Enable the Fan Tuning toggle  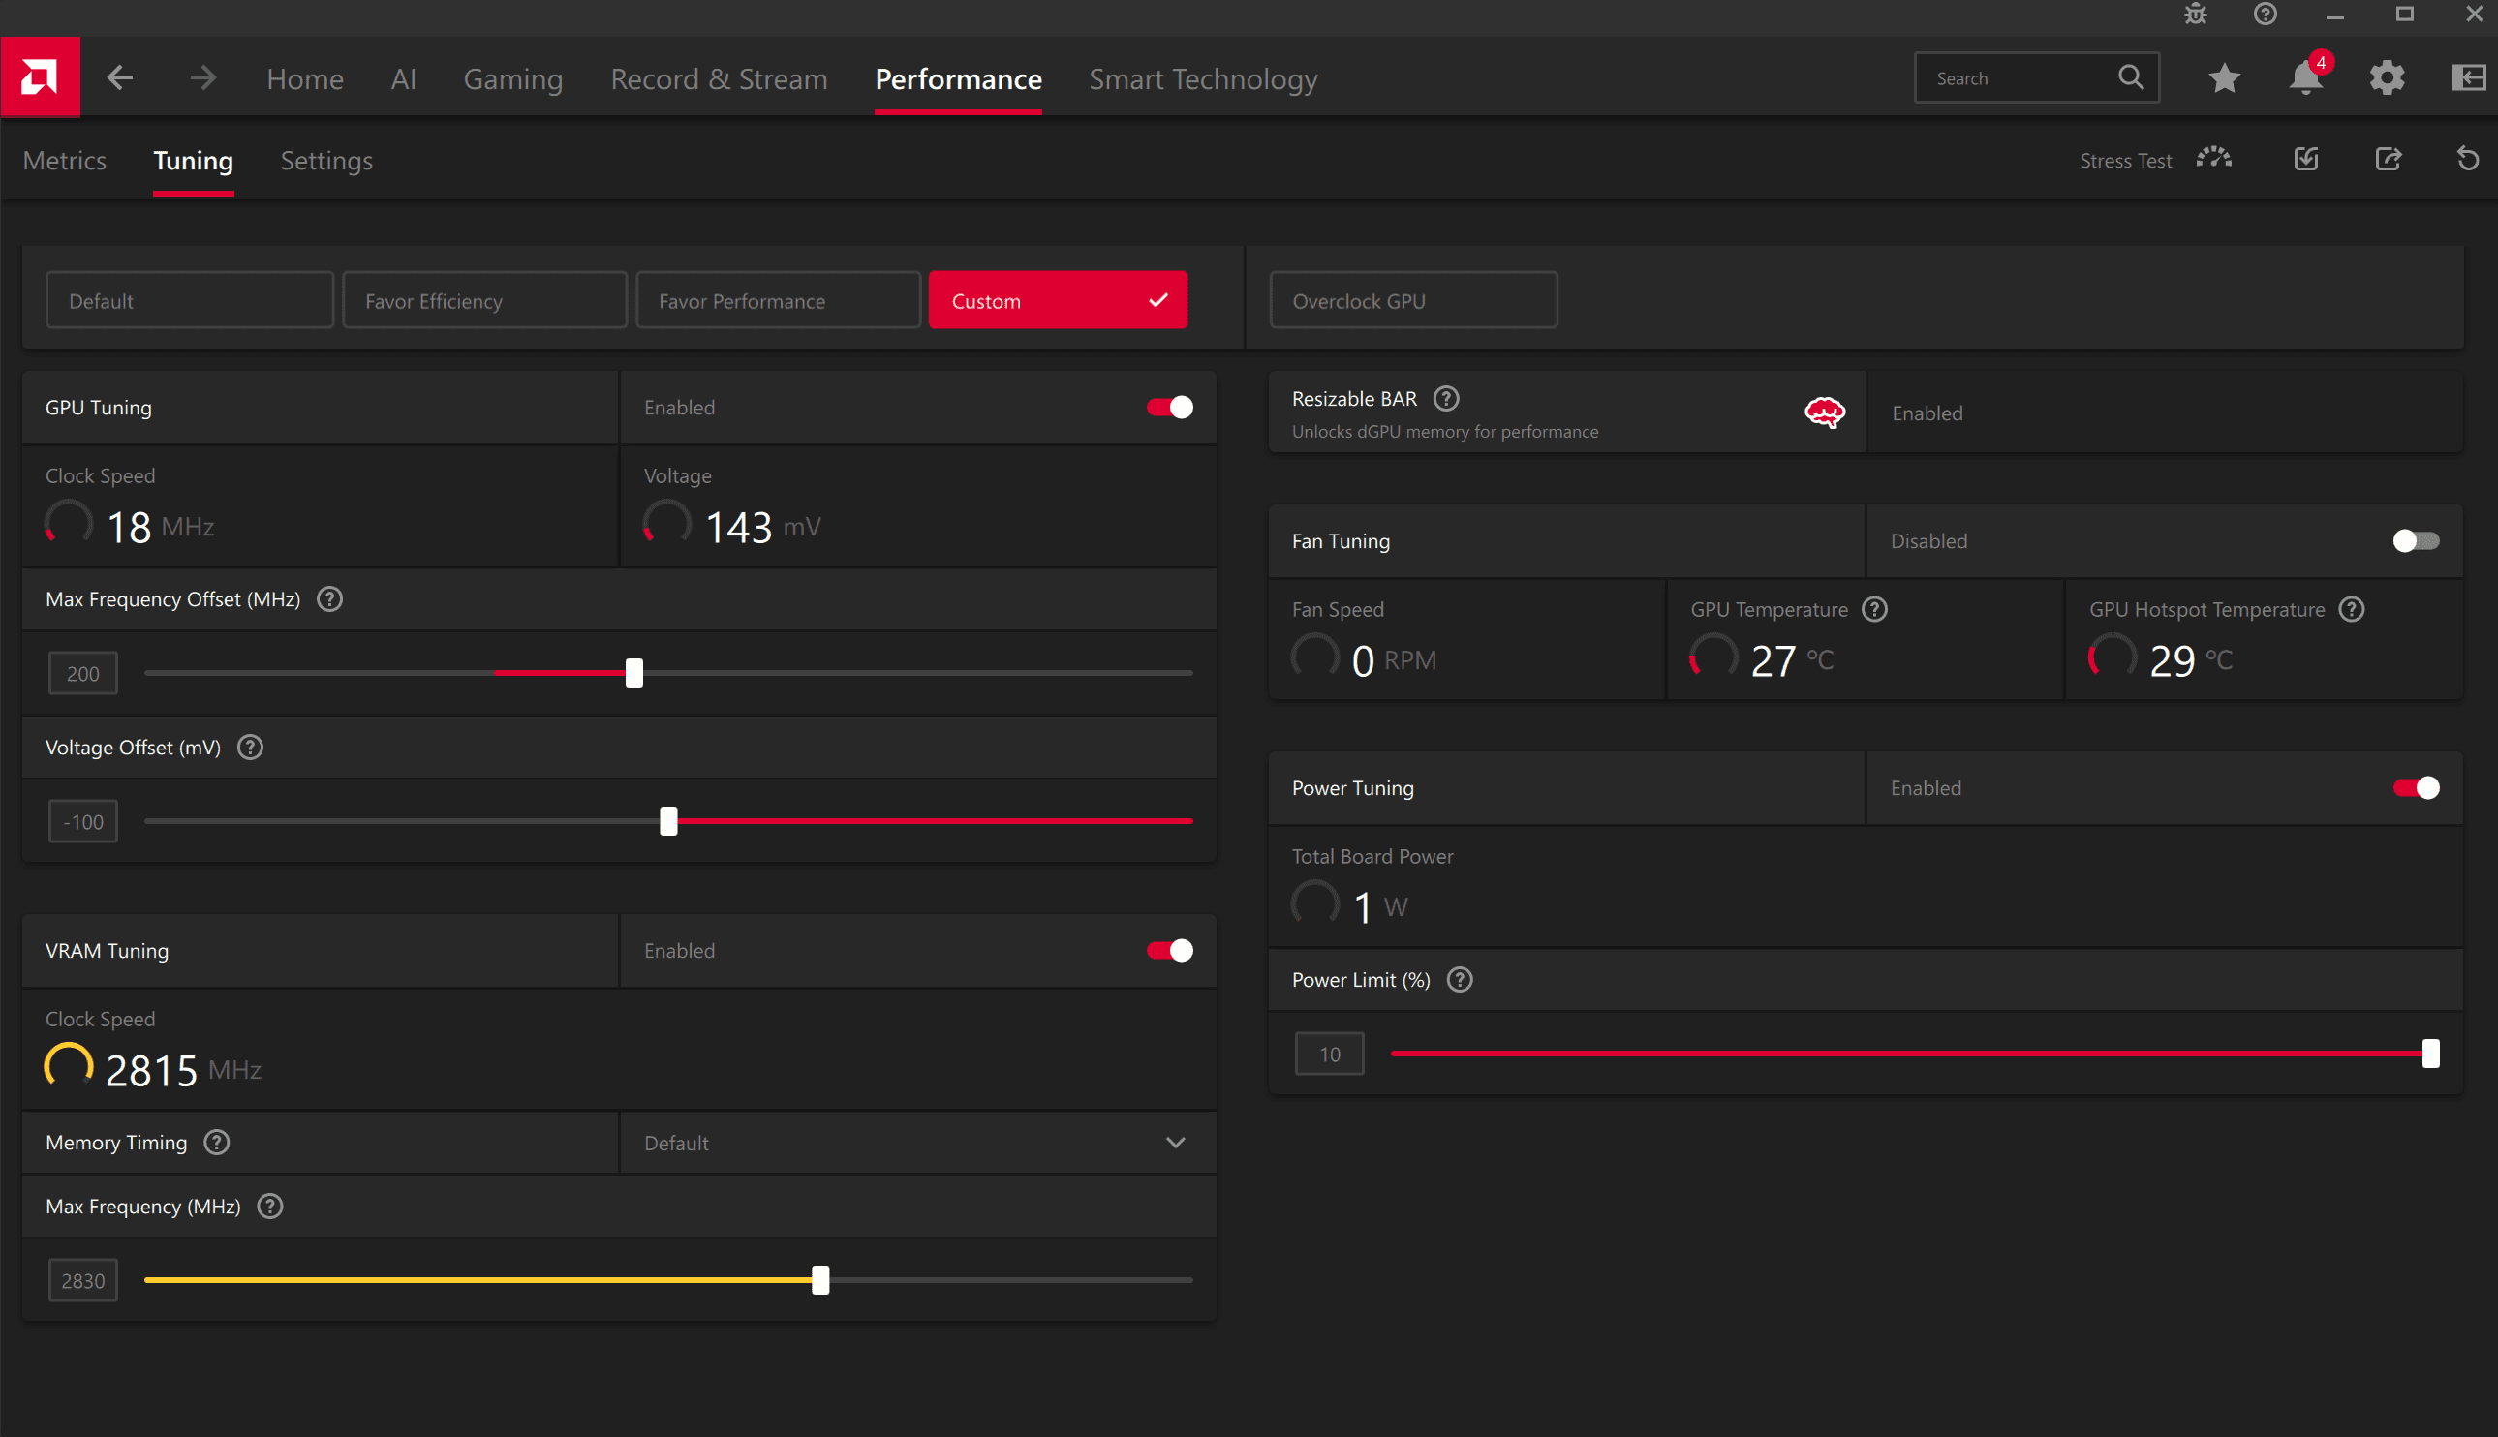[2415, 541]
